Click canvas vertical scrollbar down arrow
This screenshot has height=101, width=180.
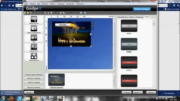tap(114, 68)
